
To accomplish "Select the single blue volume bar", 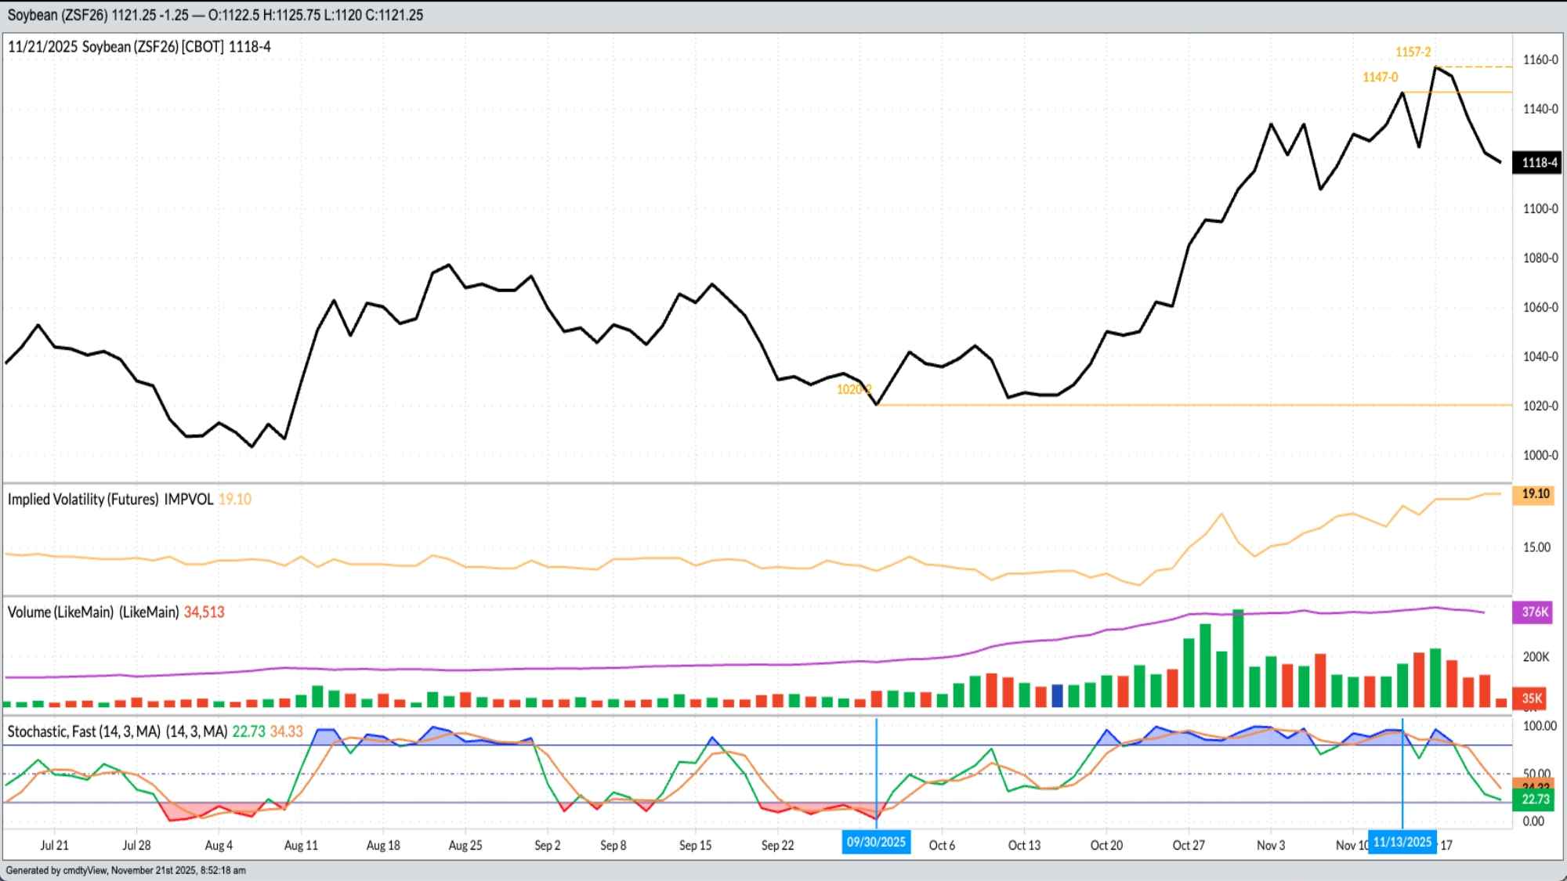I will [1057, 695].
